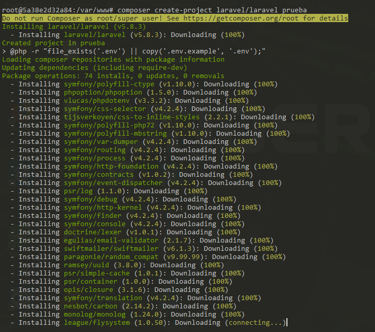Screen dimensions: 375x332
Task: Click the symfony/console package name
Action: pos(94,225)
